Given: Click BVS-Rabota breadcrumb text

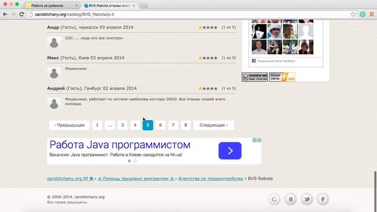Looking at the screenshot, I should tap(260, 178).
